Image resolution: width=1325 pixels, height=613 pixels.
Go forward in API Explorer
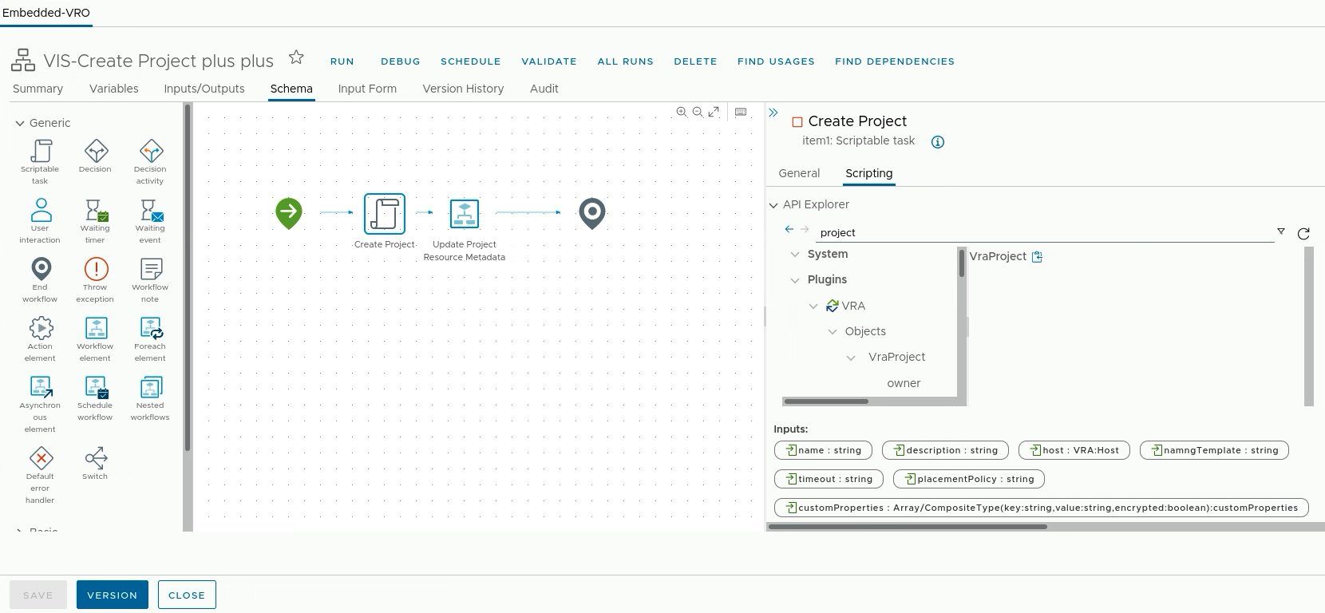pos(805,229)
